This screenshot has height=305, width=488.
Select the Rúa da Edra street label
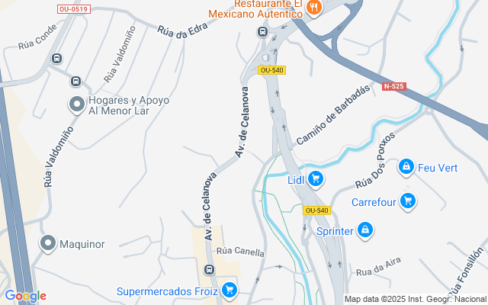coord(182,31)
